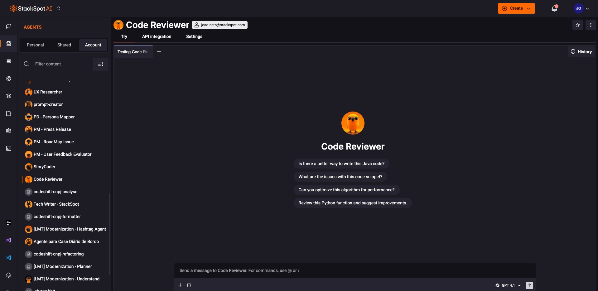Expand the Create dropdown button

pos(516,8)
